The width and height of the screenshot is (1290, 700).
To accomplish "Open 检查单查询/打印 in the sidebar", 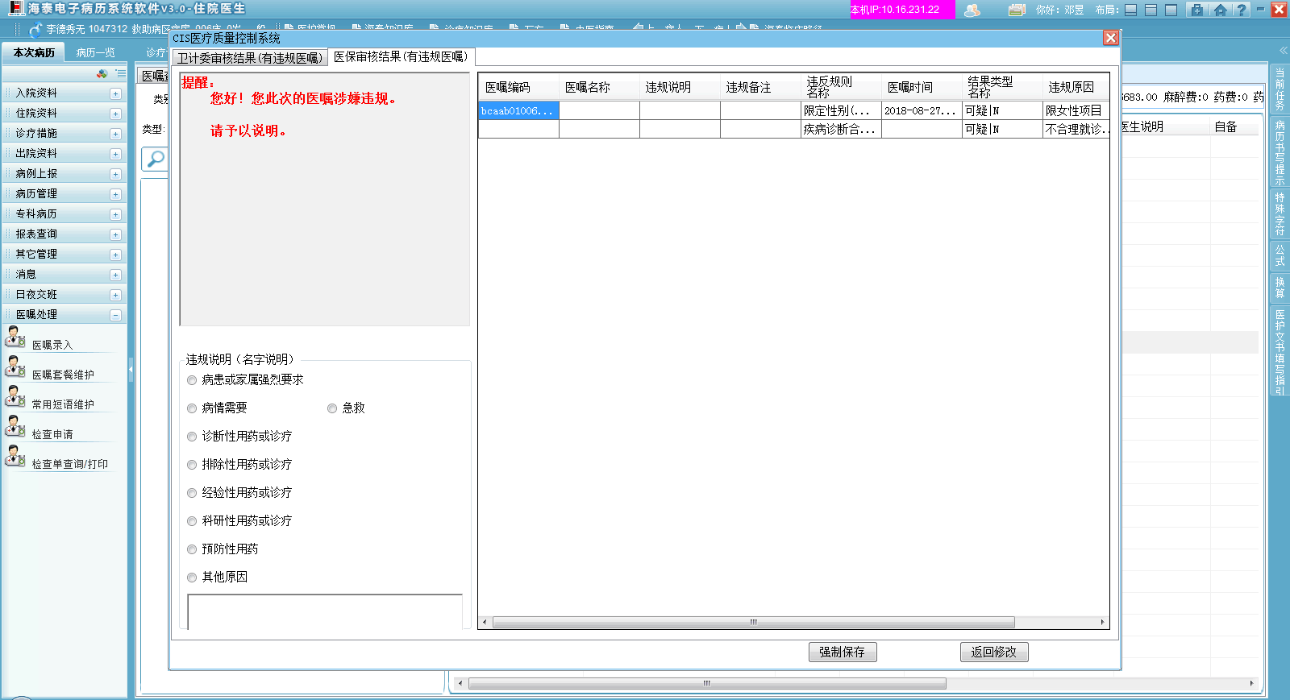I will [69, 464].
